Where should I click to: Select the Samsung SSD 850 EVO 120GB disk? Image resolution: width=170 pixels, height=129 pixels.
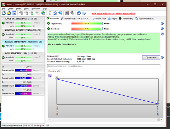23,45
